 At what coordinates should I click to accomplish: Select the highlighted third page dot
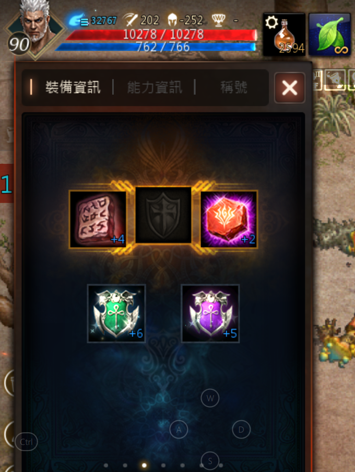[144, 465]
